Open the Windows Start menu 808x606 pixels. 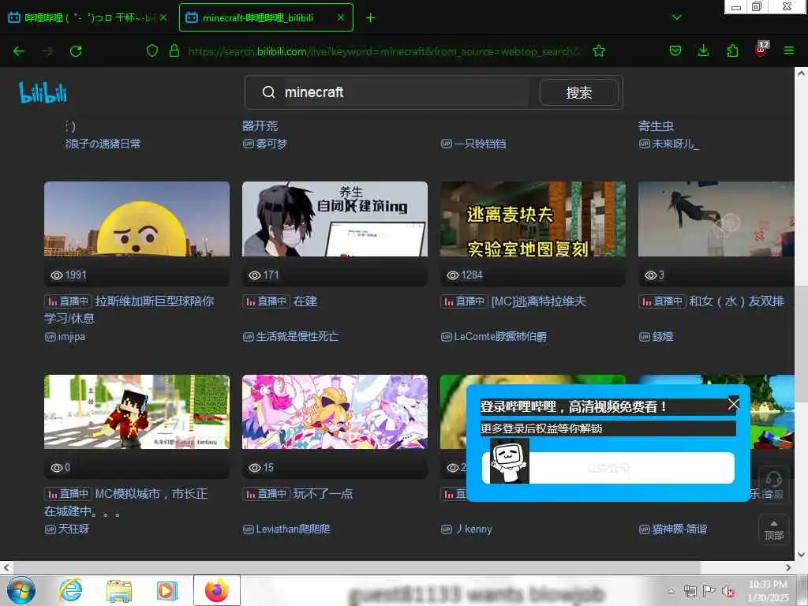point(21,590)
